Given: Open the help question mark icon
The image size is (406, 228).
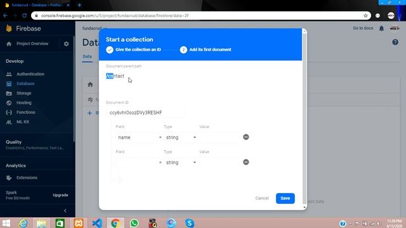Looking at the screenshot, I should coord(395,42).
